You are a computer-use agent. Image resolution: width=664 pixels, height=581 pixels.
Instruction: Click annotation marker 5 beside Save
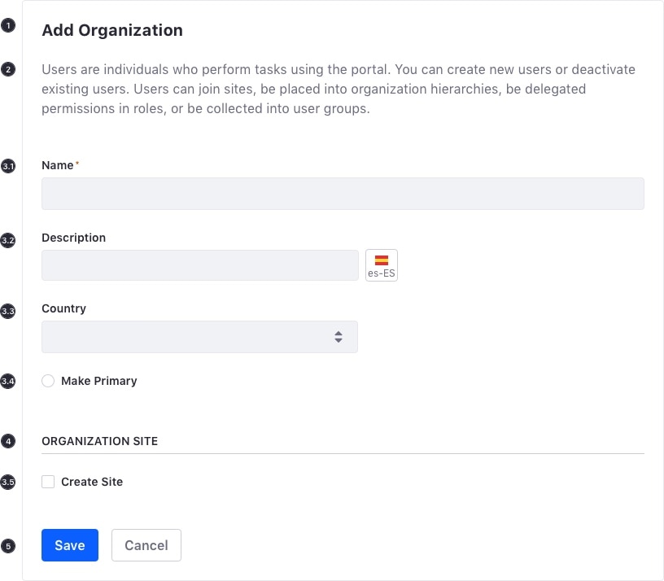[8, 546]
